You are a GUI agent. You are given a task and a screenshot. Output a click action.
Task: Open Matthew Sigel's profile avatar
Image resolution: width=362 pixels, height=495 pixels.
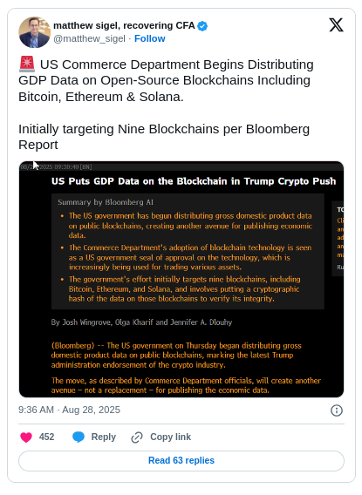coord(34,32)
